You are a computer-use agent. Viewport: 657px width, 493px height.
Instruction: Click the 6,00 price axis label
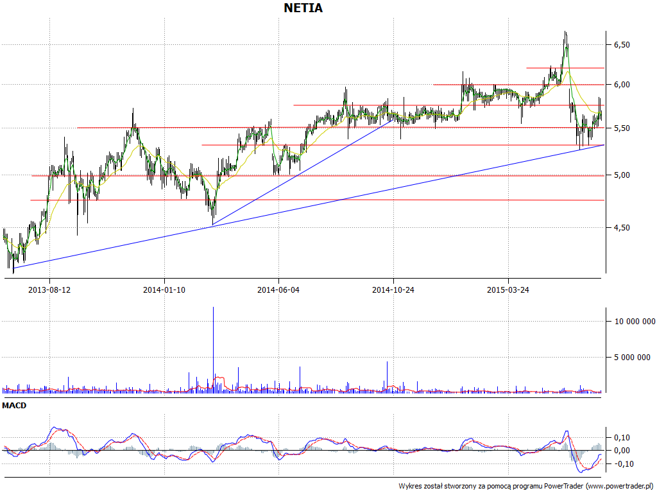coord(622,85)
